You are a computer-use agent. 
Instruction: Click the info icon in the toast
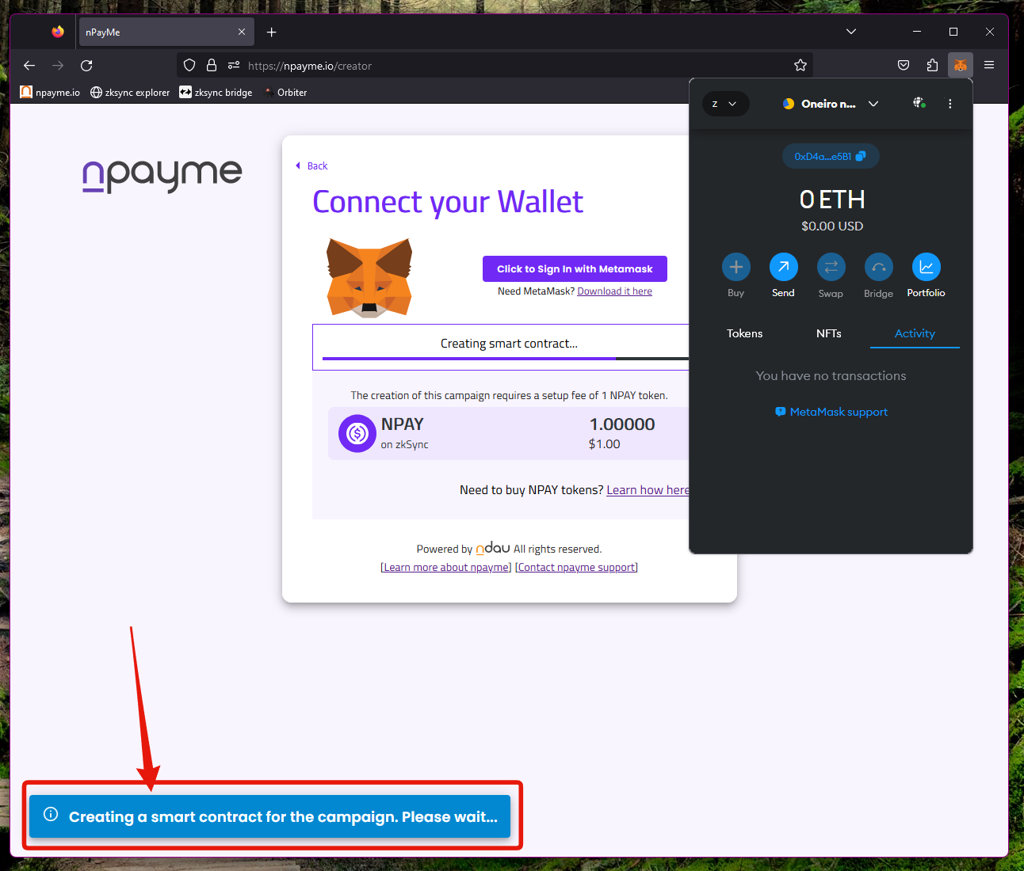pyautogui.click(x=51, y=814)
